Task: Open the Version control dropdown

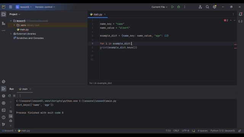Action: (x=45, y=7)
